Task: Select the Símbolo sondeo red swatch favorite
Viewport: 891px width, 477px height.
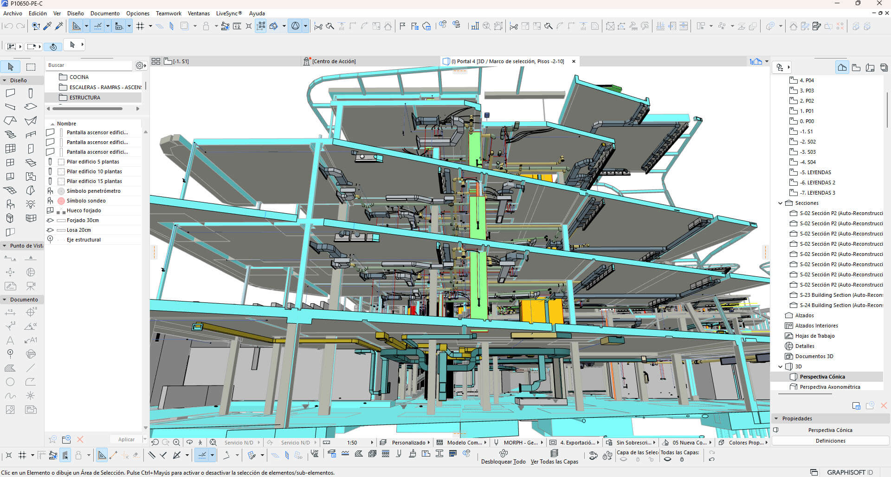Action: coord(61,201)
